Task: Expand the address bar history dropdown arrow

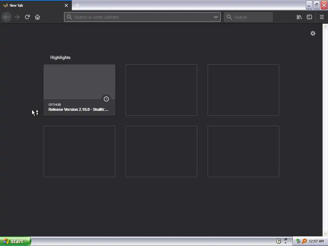Action: click(x=216, y=17)
